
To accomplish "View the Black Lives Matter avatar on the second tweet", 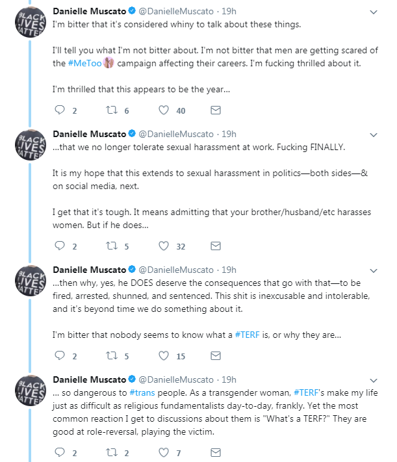I will 31,145.
